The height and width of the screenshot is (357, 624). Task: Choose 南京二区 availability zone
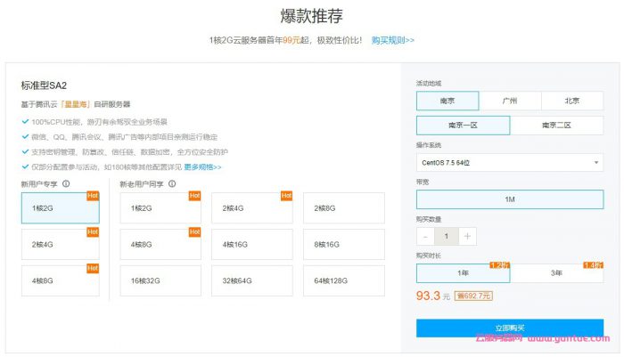pyautogui.click(x=556, y=126)
